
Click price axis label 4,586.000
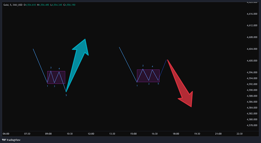pos(252,101)
